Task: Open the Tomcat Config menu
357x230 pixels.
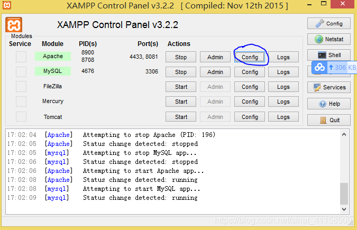Action: tap(250, 117)
